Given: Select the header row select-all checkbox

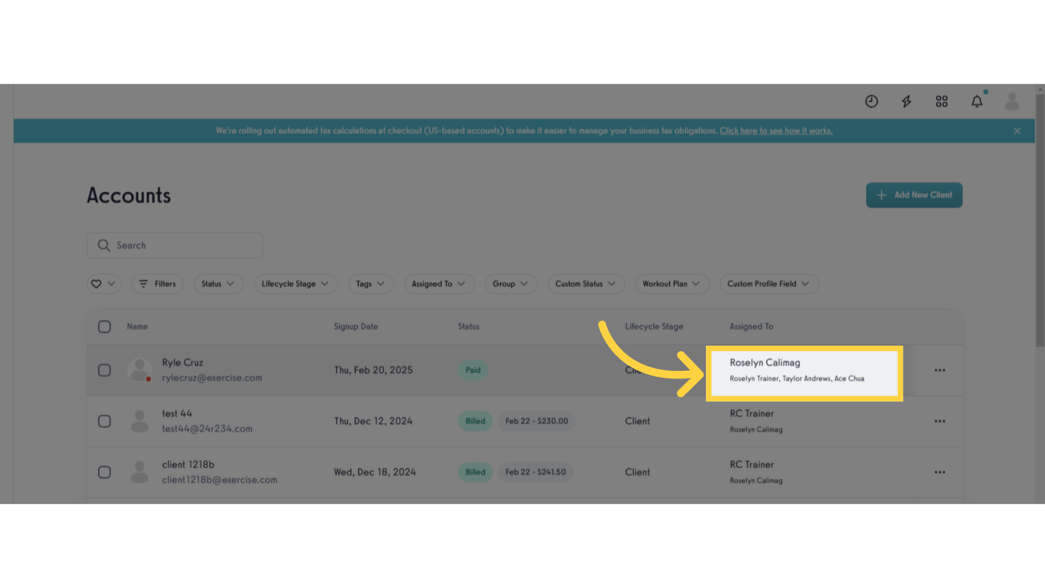Looking at the screenshot, I should pyautogui.click(x=104, y=327).
